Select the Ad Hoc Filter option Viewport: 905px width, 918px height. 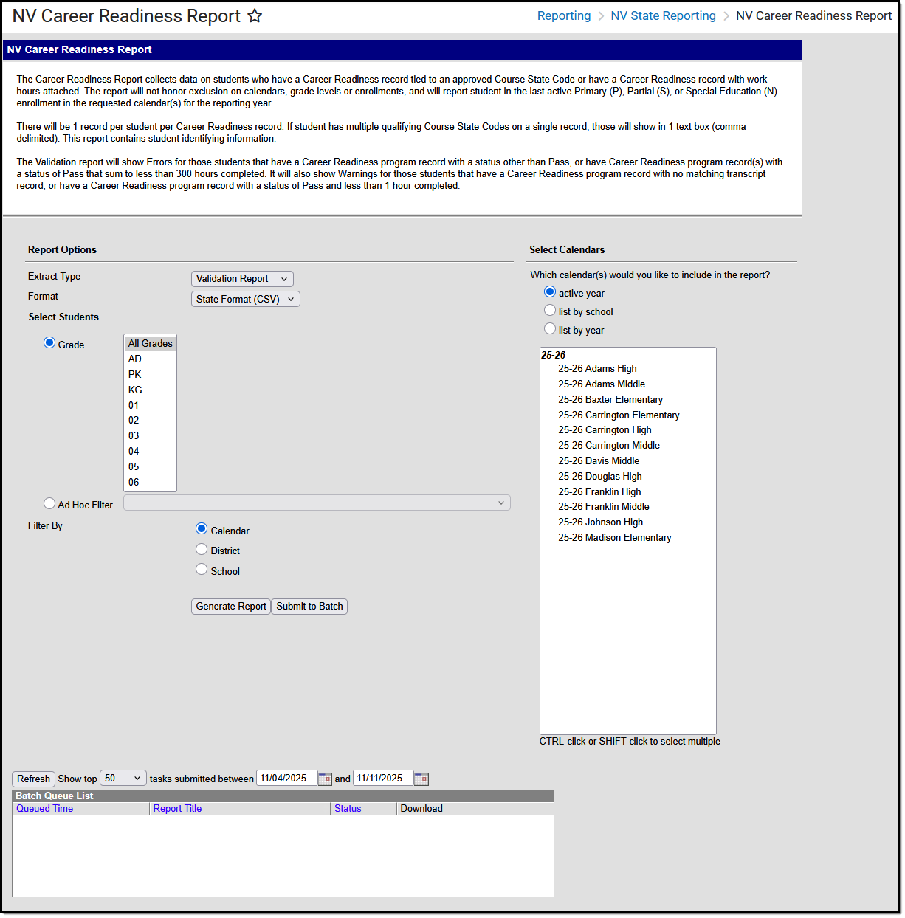coord(49,503)
